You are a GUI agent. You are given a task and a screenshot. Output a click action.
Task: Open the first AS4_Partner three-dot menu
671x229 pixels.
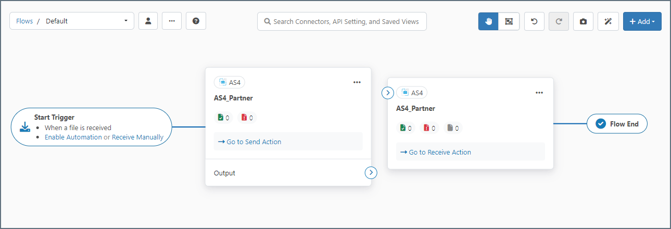(x=357, y=82)
